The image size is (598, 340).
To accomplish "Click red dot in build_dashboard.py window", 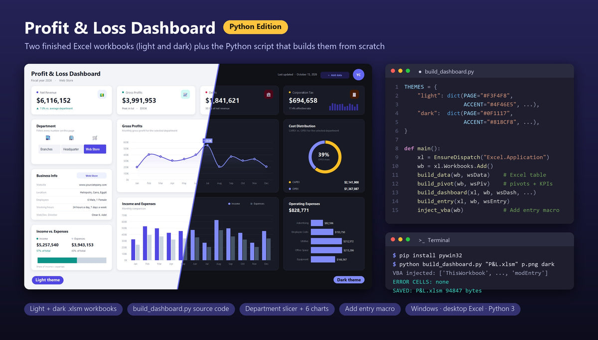I will point(393,71).
